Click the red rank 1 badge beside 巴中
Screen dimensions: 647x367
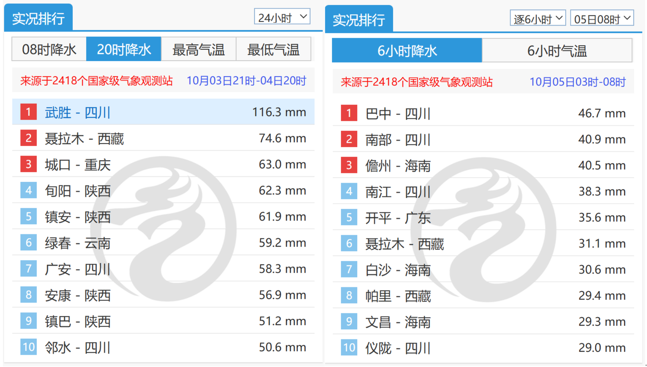(349, 113)
